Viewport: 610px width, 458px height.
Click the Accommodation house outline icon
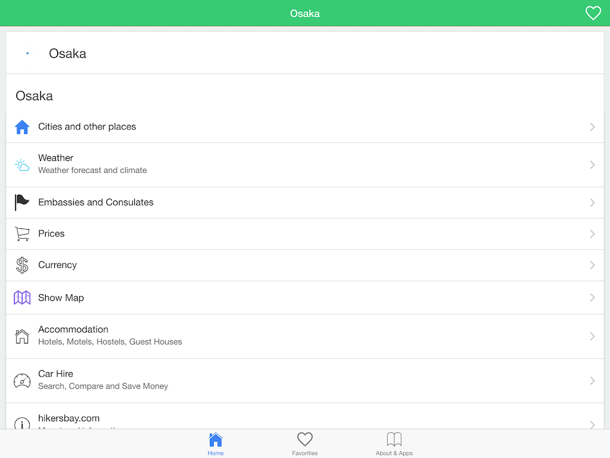point(22,337)
